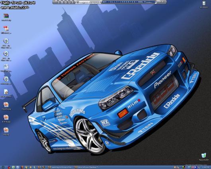Open the text document desktop icon
This screenshot has width=211, height=169.
(6, 68)
